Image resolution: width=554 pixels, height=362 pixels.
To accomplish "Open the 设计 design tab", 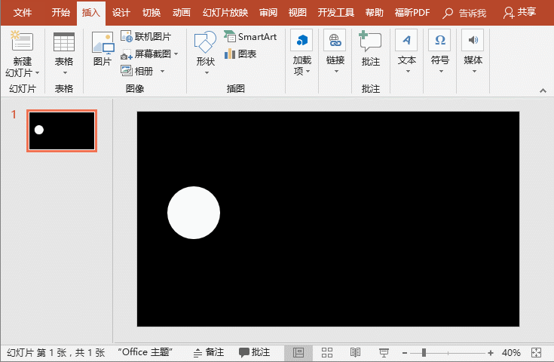I will pyautogui.click(x=121, y=13).
